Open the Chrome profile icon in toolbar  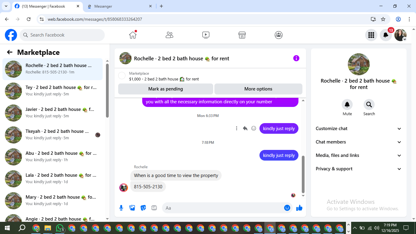[x=398, y=19]
